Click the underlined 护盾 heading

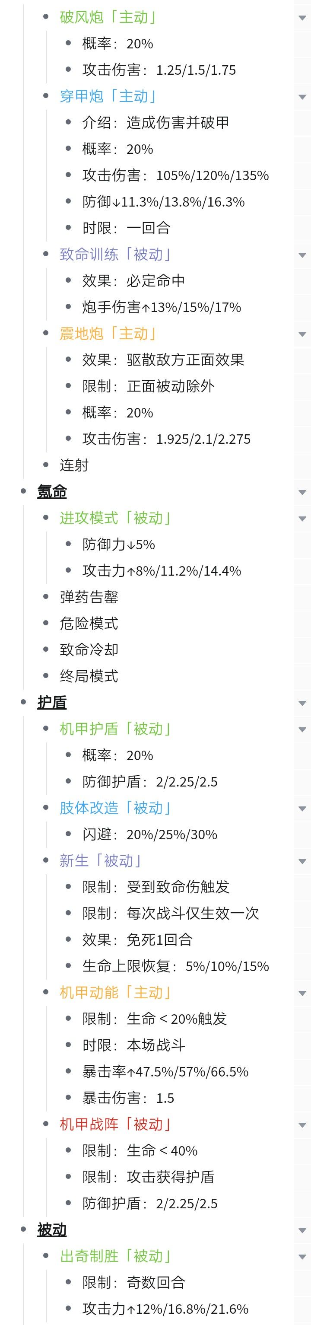click(x=52, y=703)
